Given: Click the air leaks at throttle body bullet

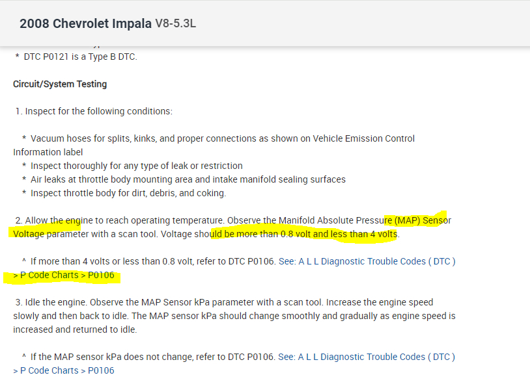Looking at the screenshot, I should click(188, 179).
